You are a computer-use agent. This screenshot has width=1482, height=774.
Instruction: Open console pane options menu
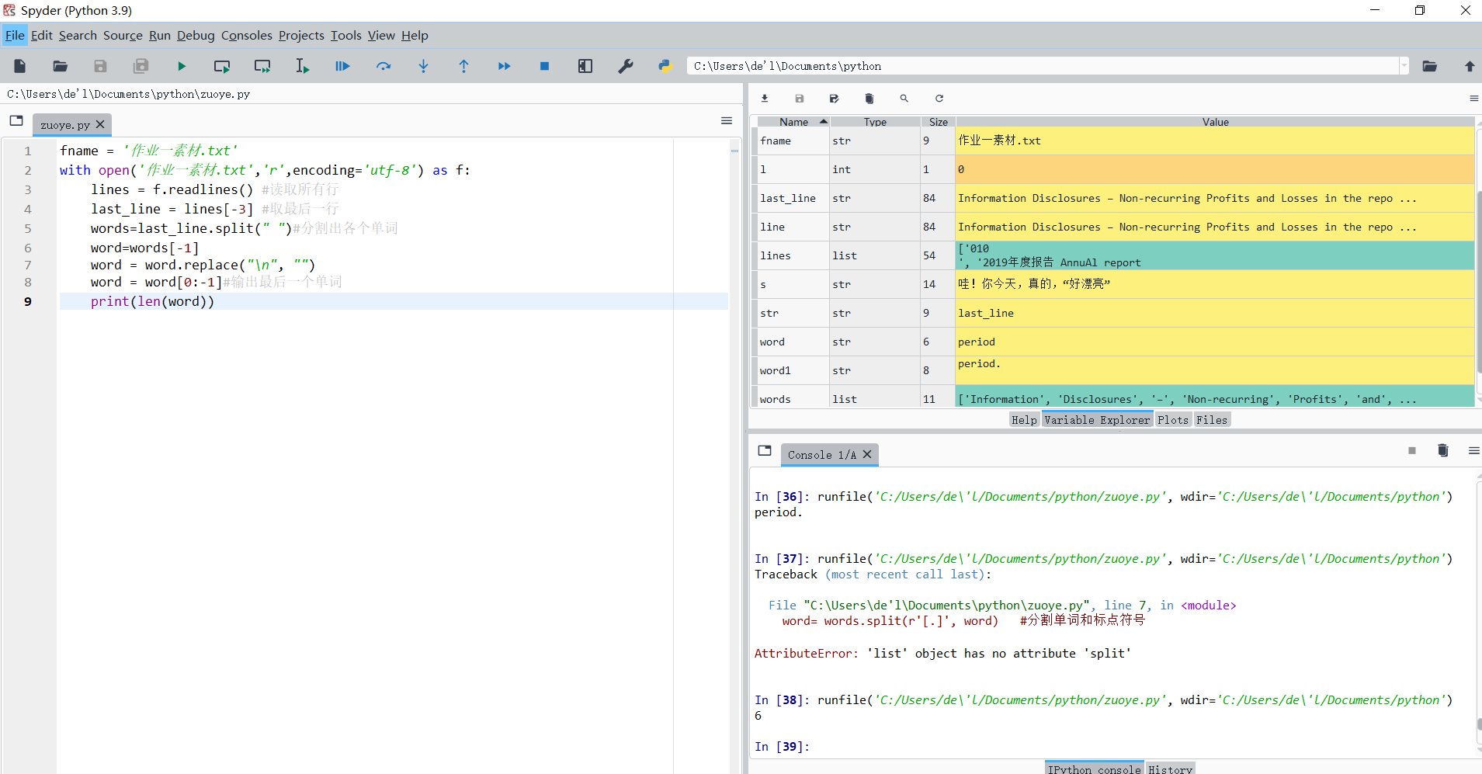[1473, 451]
